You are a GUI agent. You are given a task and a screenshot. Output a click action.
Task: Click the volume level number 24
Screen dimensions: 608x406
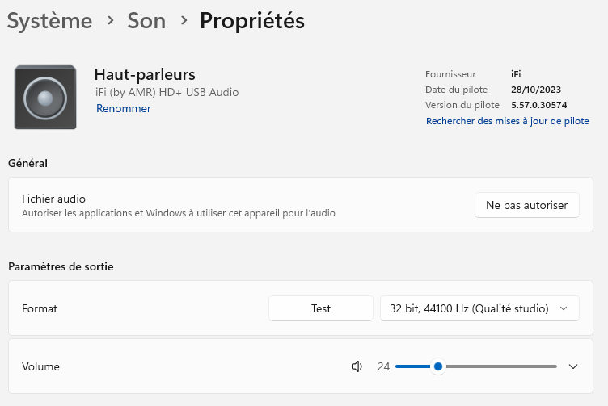(x=383, y=366)
